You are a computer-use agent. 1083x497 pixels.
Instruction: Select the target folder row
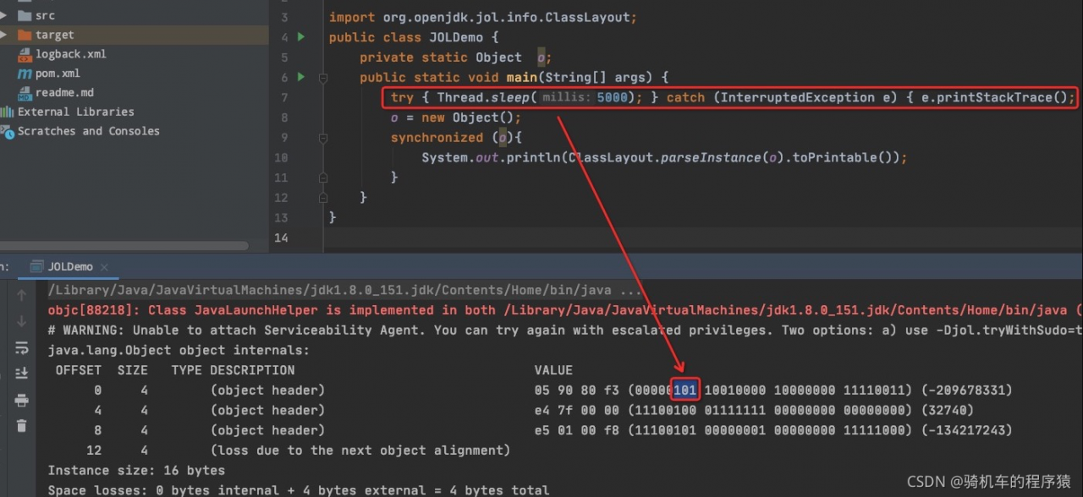tap(135, 35)
